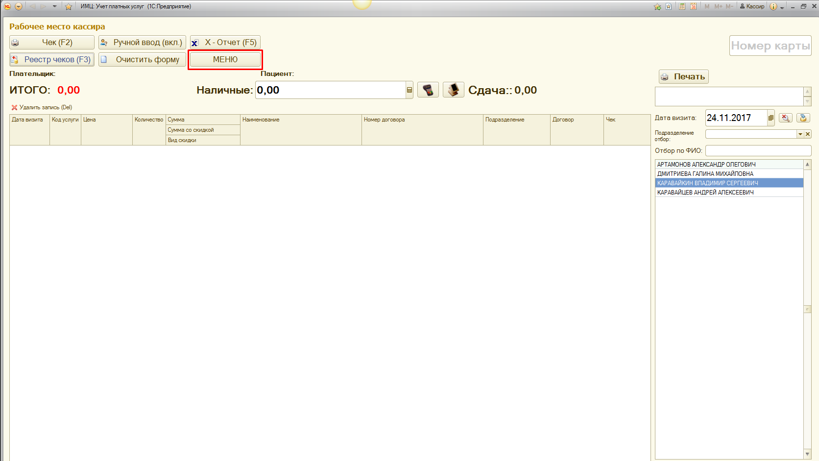Click the payment terminal icon near Наличные

tap(428, 90)
